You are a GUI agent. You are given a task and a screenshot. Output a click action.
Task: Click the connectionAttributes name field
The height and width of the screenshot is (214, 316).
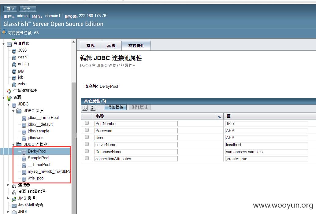click(136, 159)
